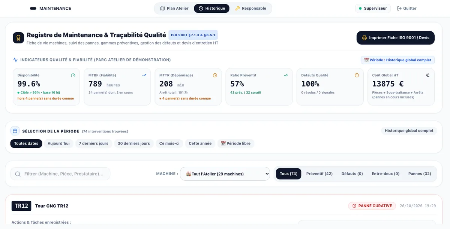Click the ISO 9001 §7.1.3 & §8.5.1 badge

click(193, 35)
